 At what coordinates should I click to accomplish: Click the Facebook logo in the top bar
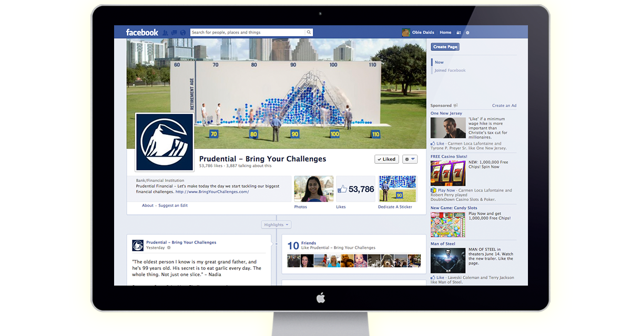tap(142, 32)
